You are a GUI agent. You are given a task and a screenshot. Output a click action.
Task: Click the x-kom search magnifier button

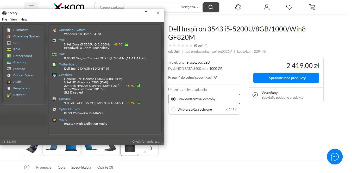211,7
